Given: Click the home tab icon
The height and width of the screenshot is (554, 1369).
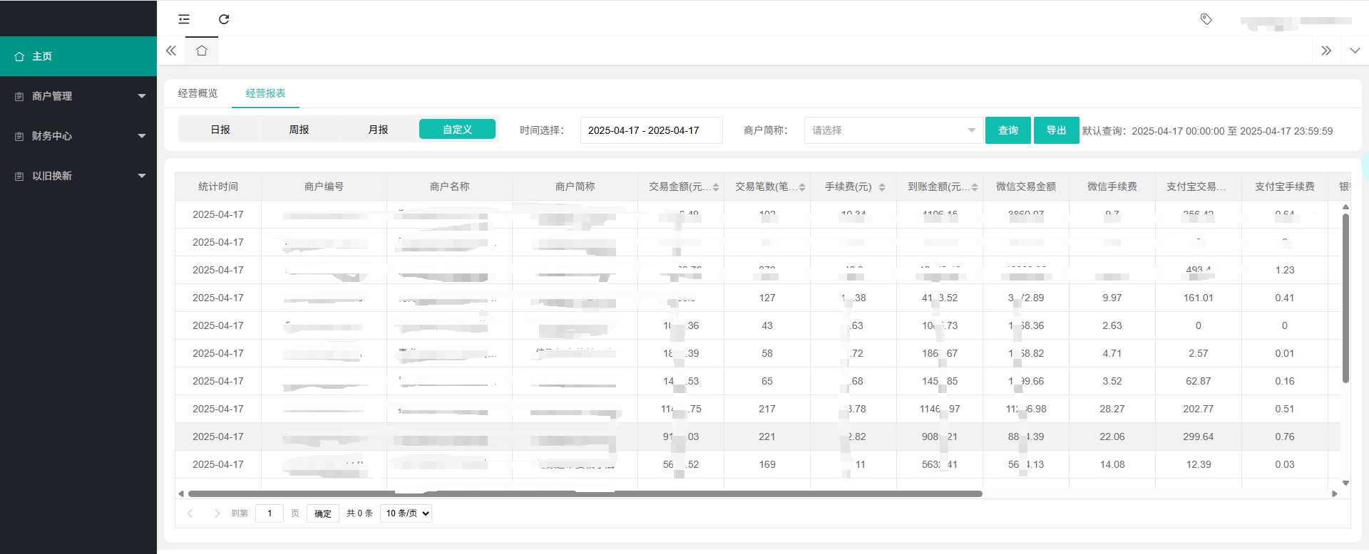Looking at the screenshot, I should (202, 51).
